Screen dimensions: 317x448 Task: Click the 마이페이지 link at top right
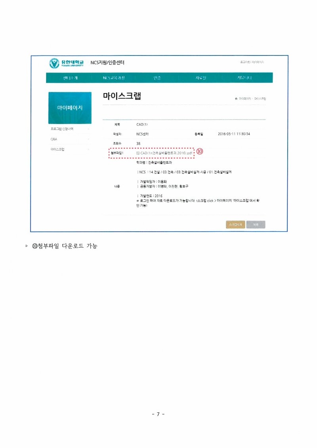[x=258, y=62]
